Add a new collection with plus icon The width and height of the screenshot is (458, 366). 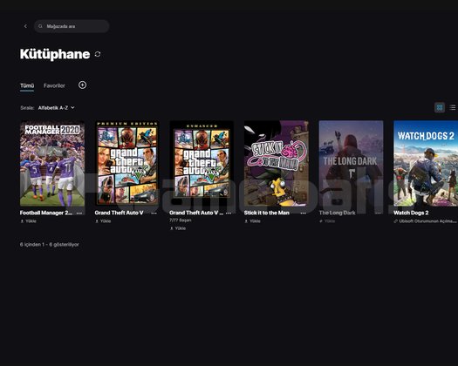(x=82, y=85)
